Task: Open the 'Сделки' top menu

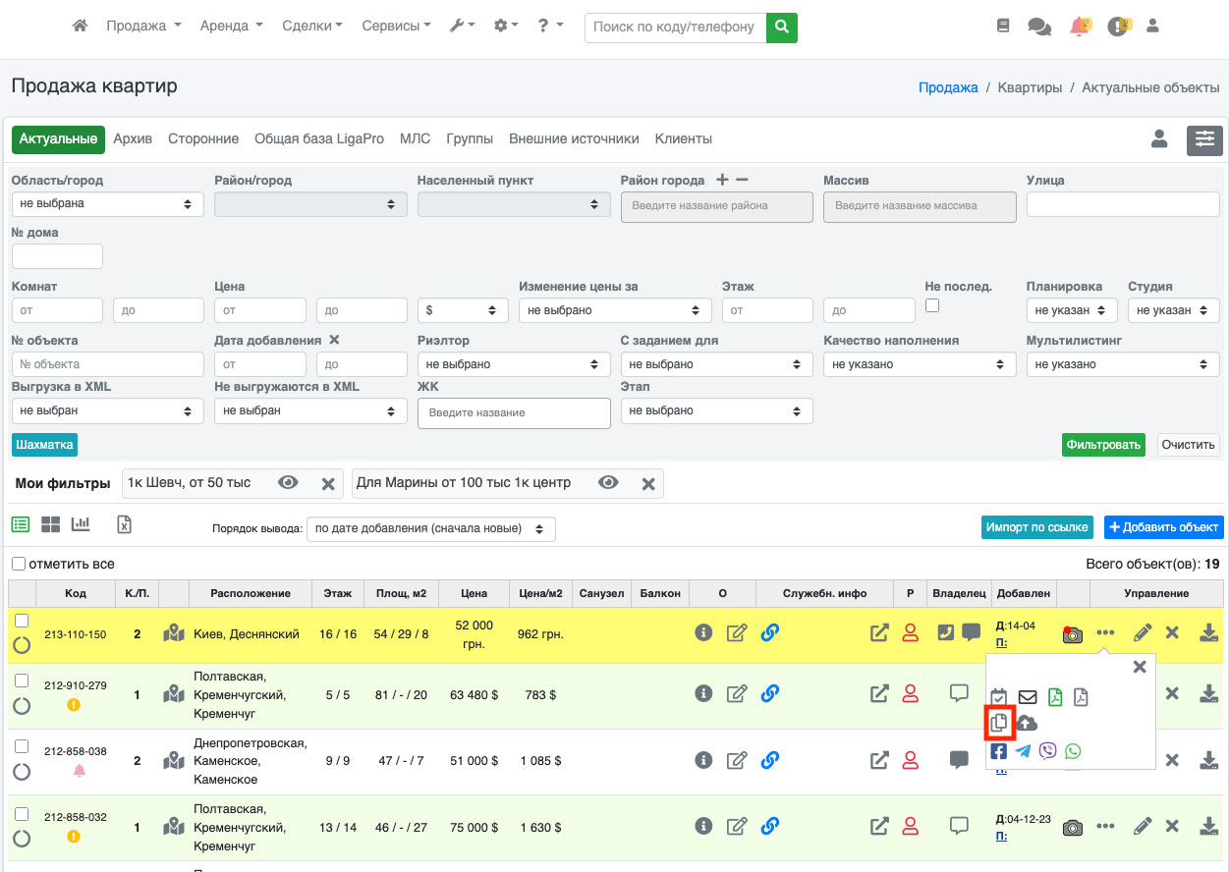Action: [x=311, y=27]
